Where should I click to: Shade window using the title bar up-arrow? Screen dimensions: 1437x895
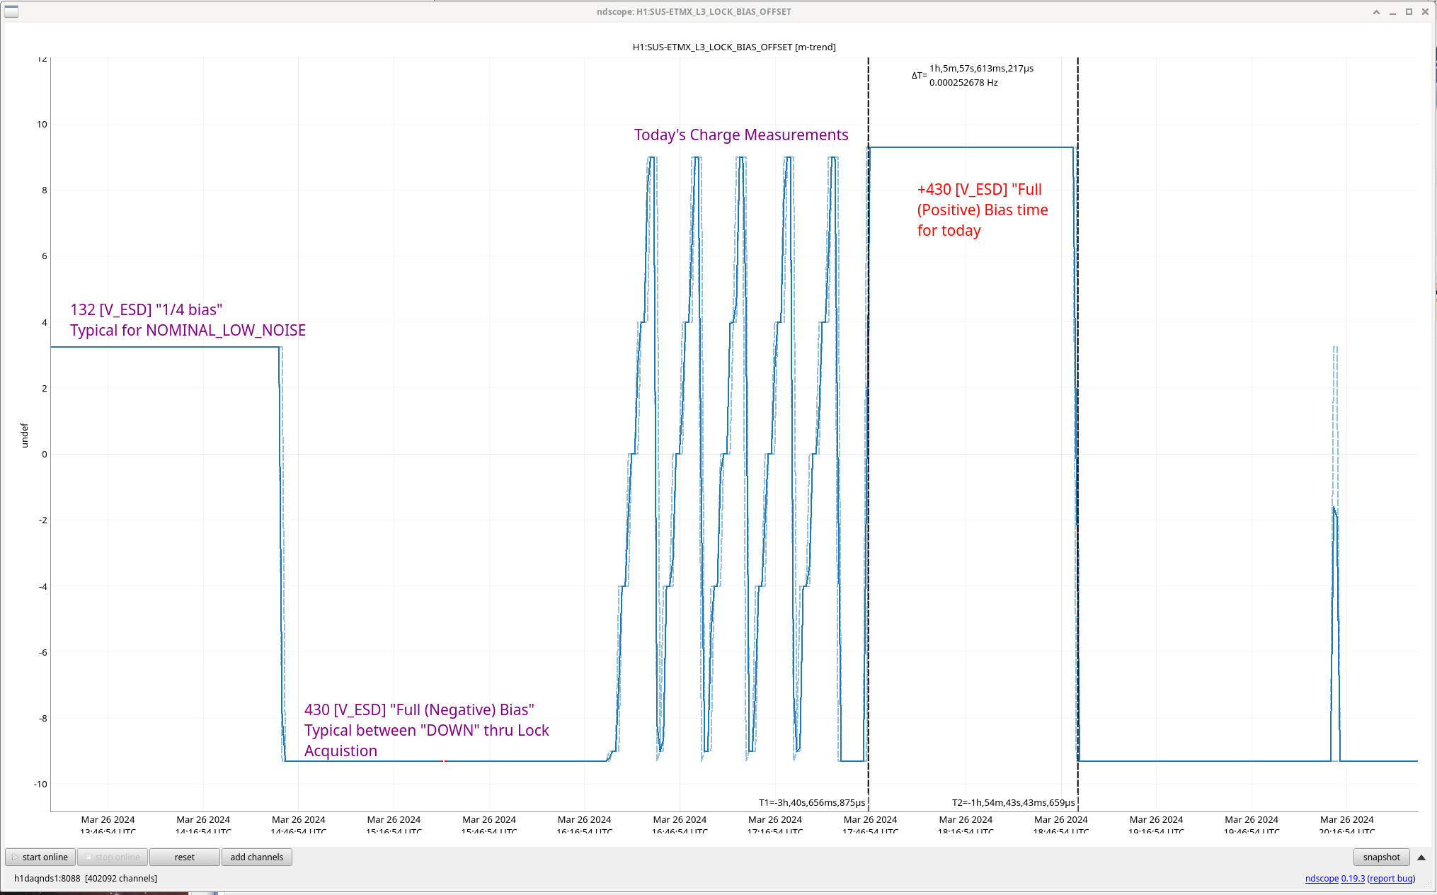click(x=1376, y=12)
